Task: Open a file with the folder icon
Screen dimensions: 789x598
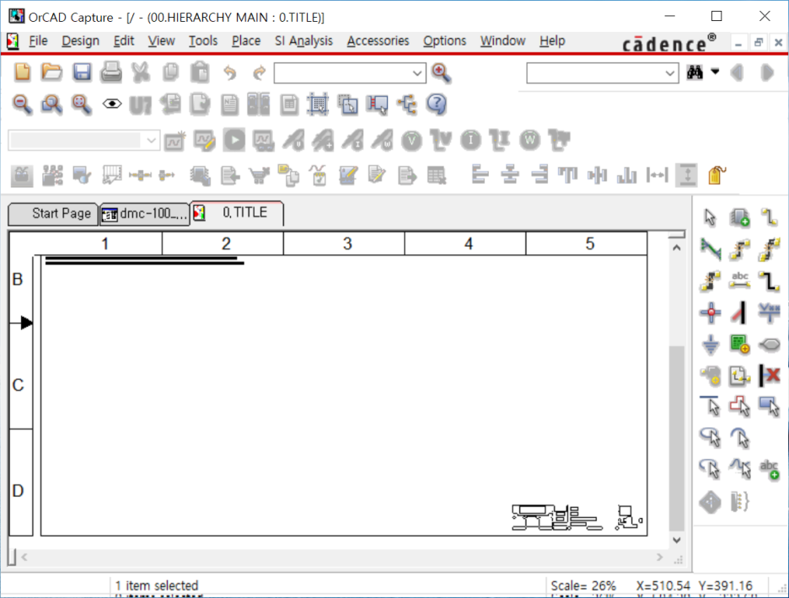Action: tap(51, 73)
